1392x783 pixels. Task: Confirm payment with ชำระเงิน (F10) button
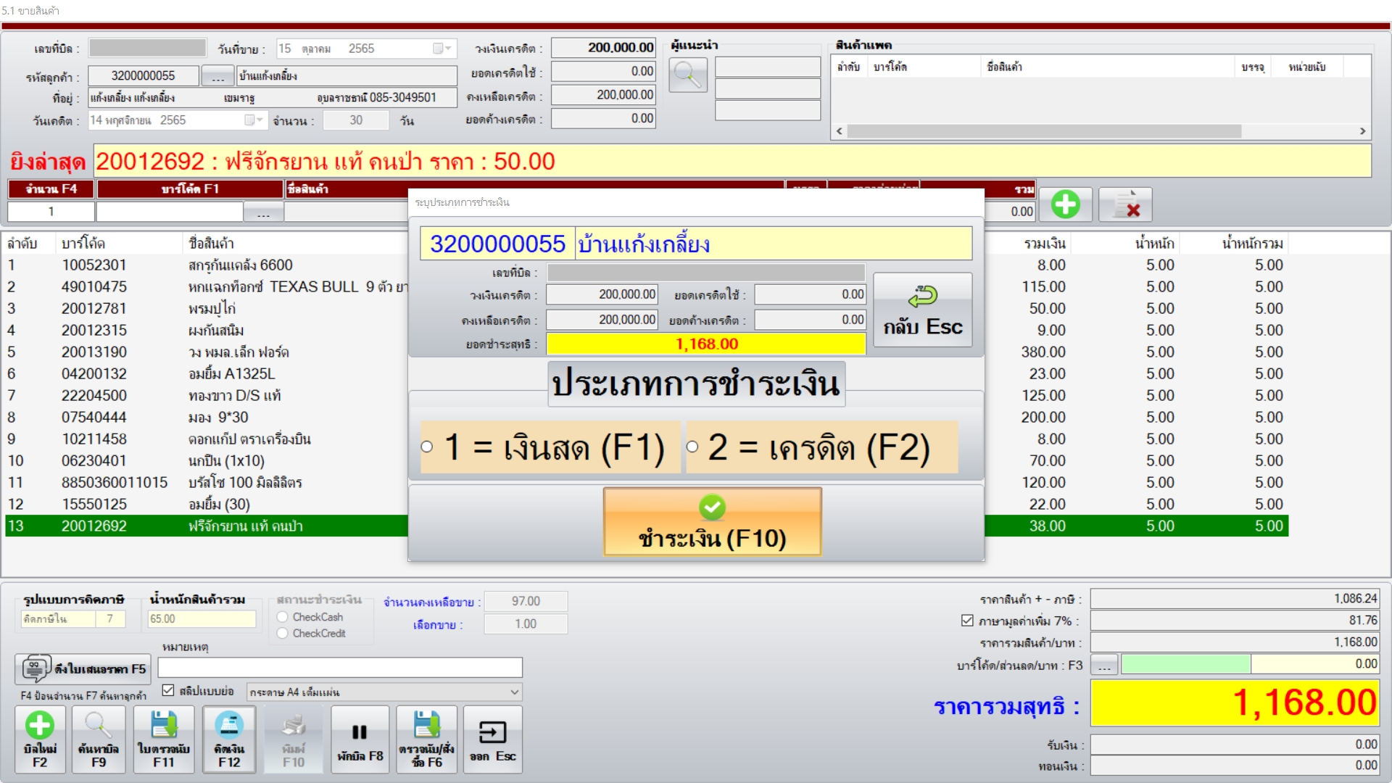click(x=712, y=521)
